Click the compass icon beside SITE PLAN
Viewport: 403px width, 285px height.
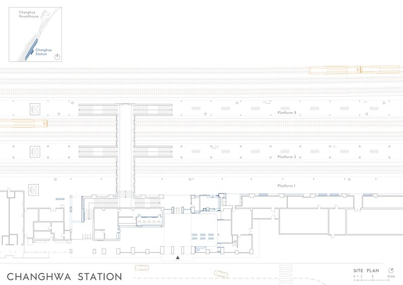coord(391,270)
